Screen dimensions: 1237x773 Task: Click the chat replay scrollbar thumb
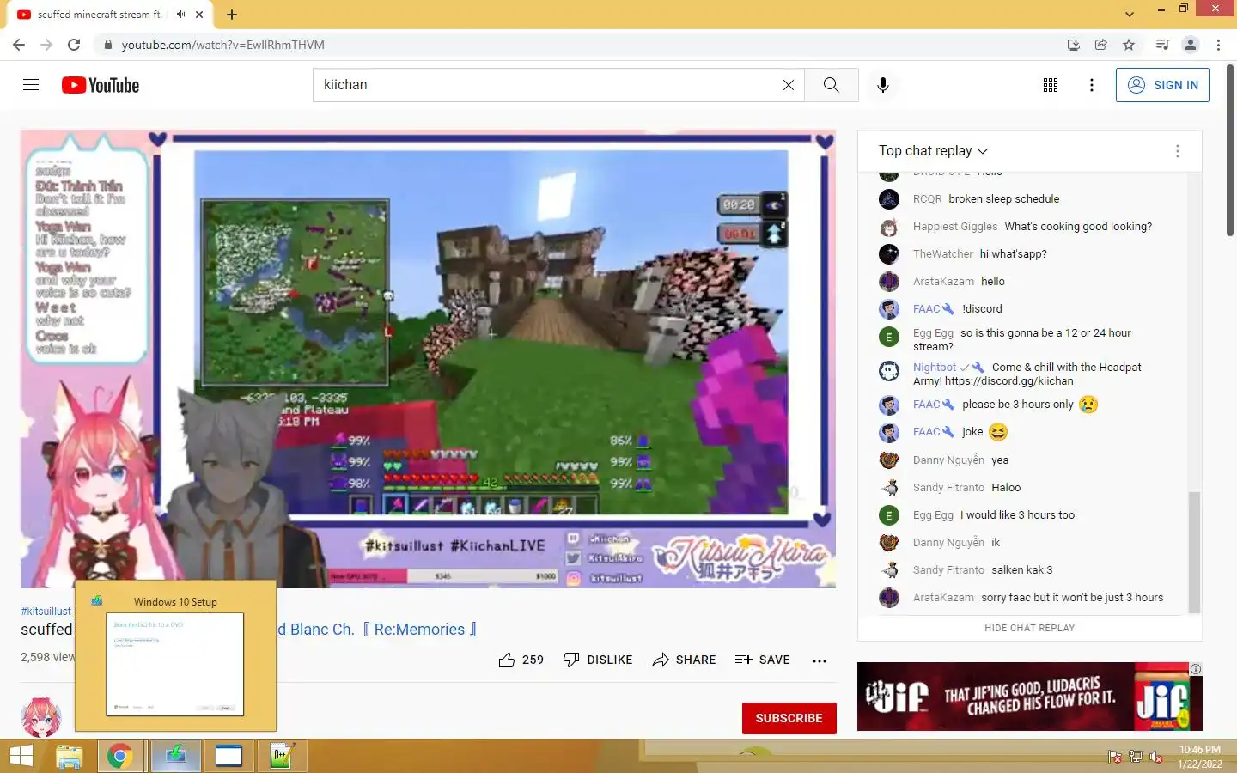click(1193, 552)
